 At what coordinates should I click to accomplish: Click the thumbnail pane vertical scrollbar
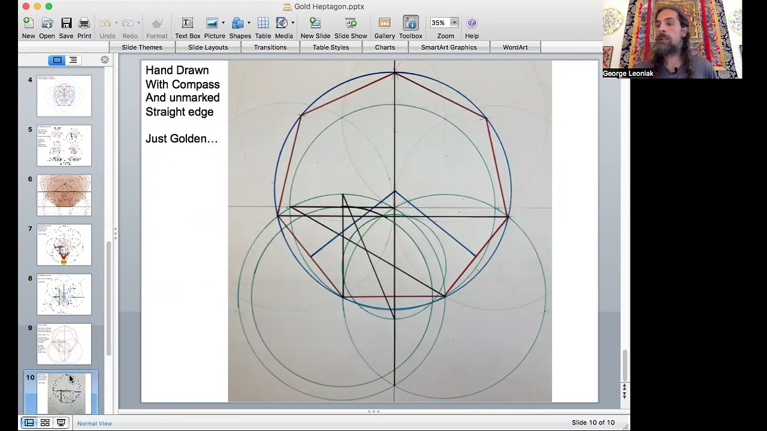108,298
